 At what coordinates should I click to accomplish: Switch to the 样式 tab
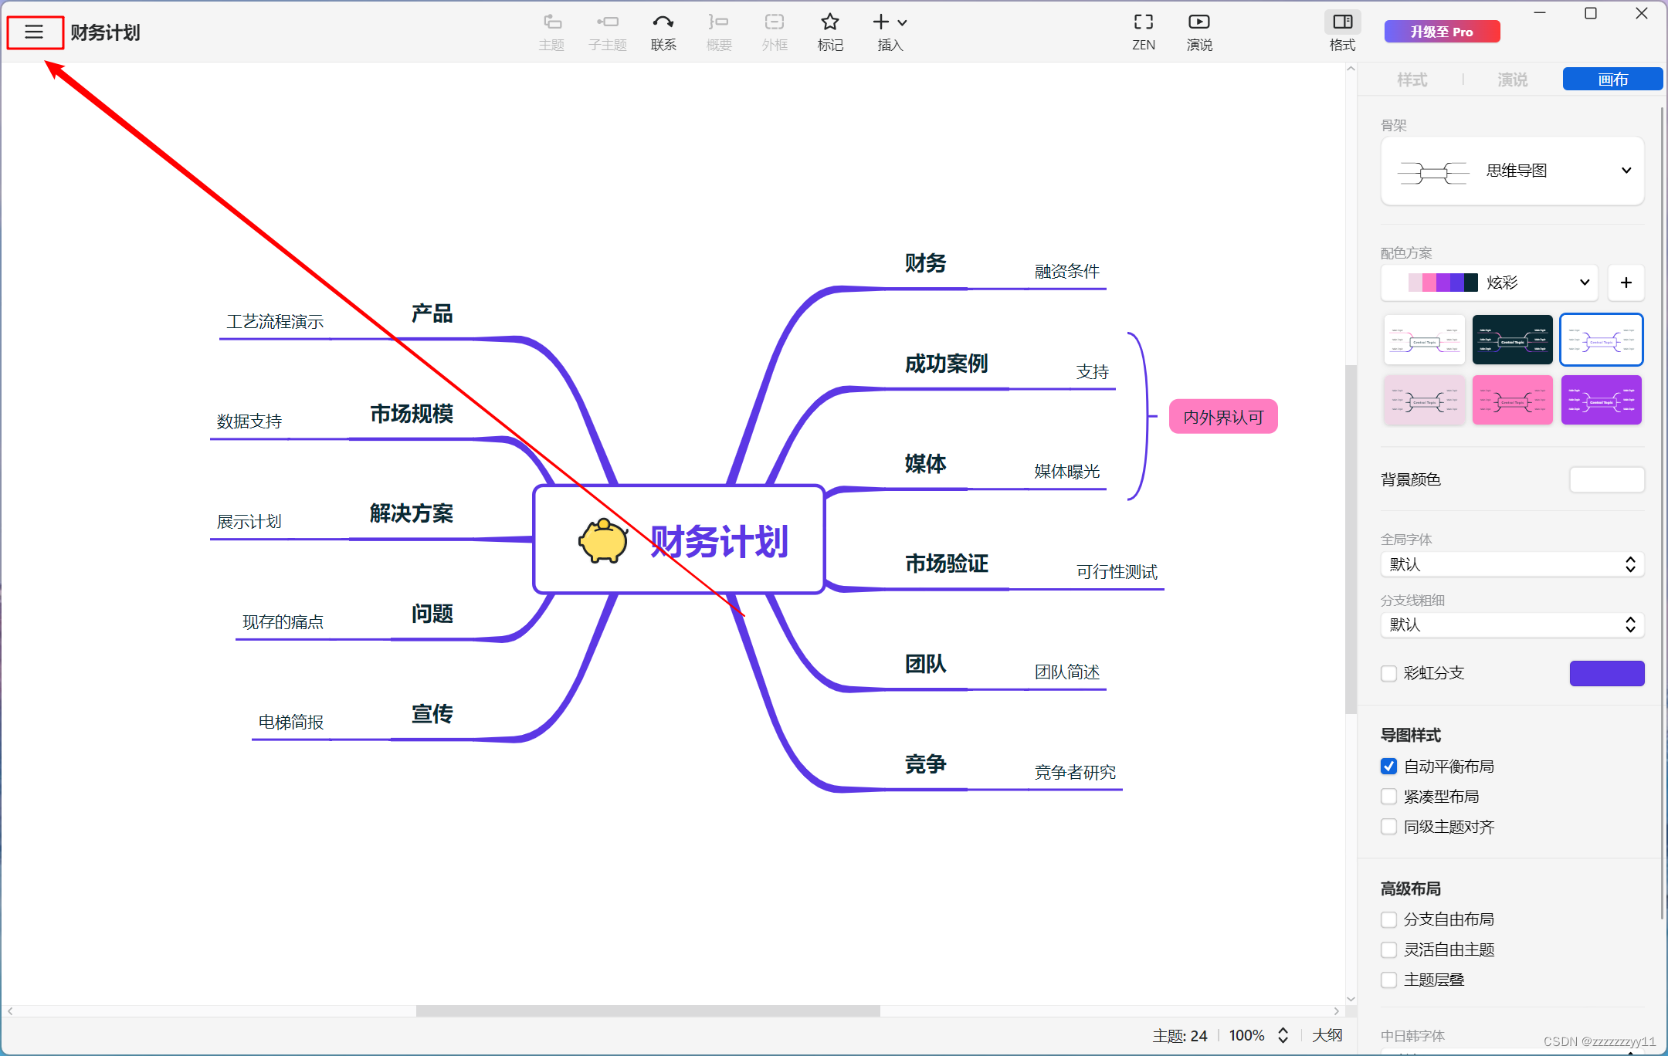(1412, 80)
